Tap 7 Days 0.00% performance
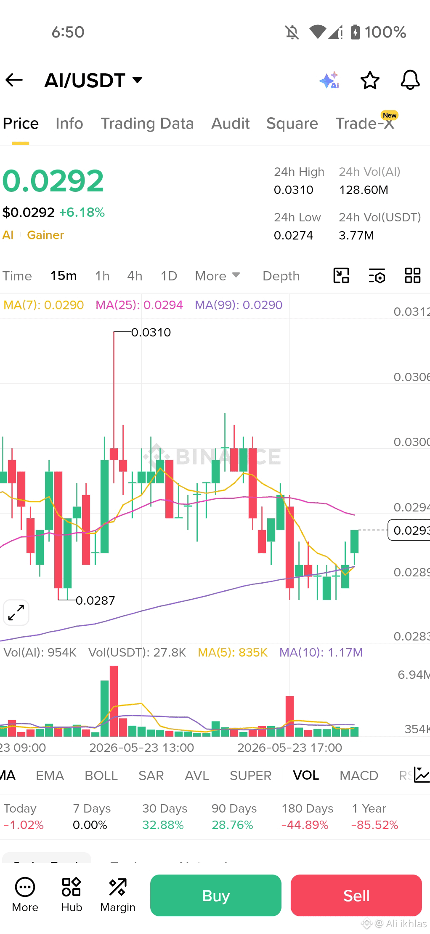 [x=92, y=816]
